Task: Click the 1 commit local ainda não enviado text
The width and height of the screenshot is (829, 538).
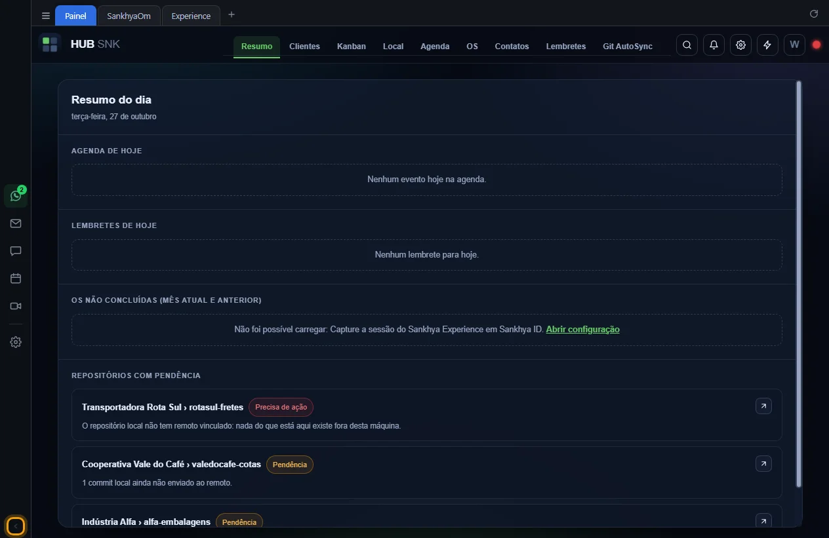Action: click(157, 483)
